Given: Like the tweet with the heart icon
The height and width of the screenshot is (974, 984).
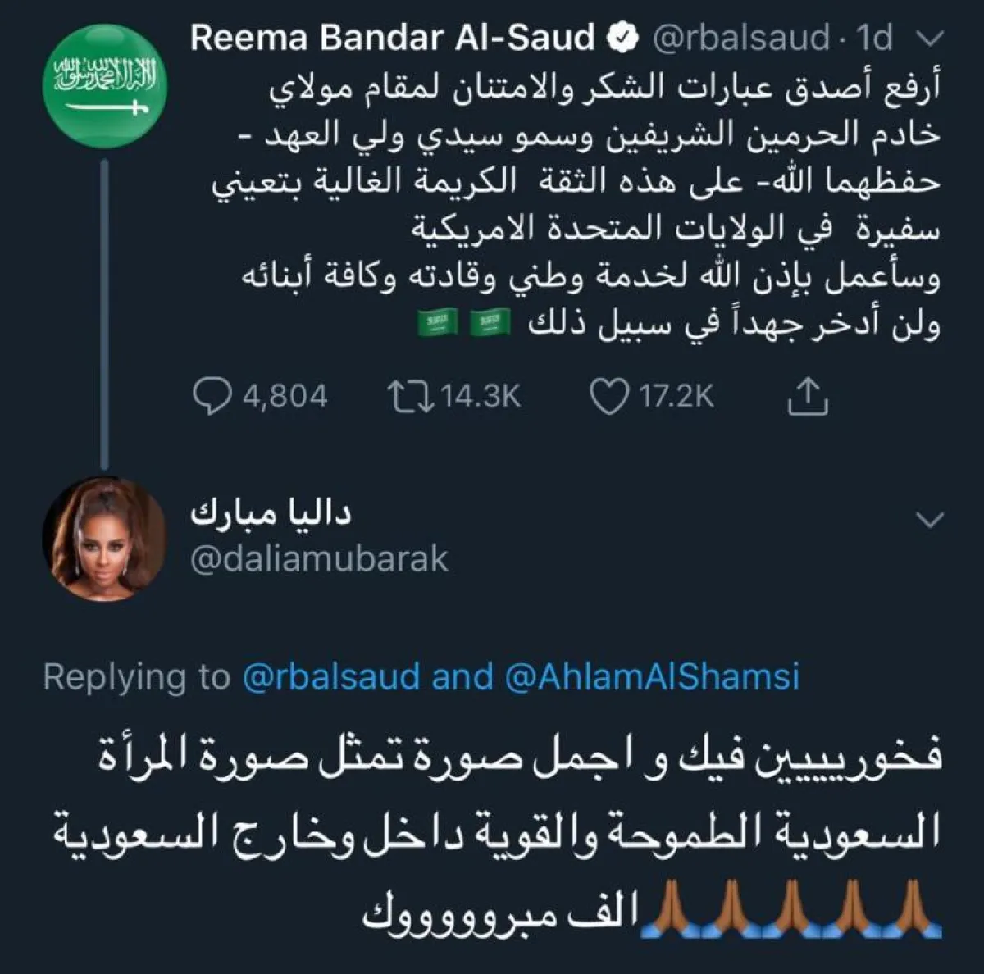Looking at the screenshot, I should [x=608, y=396].
